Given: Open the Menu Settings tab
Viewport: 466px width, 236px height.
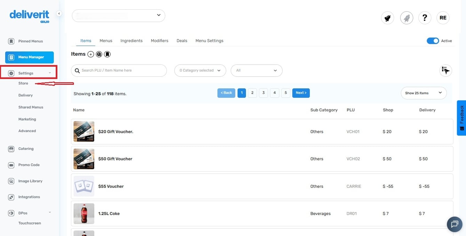Looking at the screenshot, I should point(209,41).
